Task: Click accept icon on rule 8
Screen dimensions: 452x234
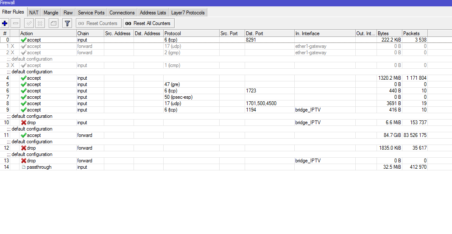Action: [x=24, y=103]
